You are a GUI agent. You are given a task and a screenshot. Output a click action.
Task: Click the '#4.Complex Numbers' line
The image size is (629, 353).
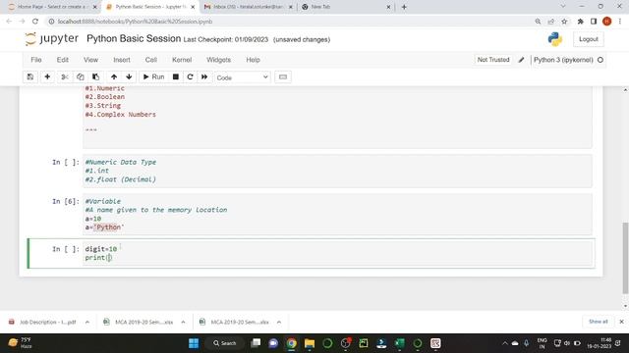(x=120, y=115)
